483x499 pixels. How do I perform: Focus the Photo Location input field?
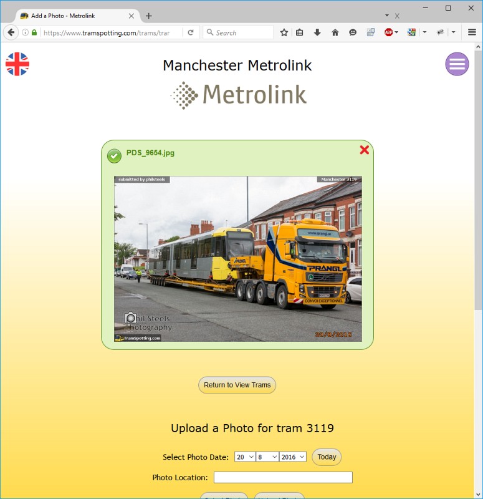click(x=283, y=477)
